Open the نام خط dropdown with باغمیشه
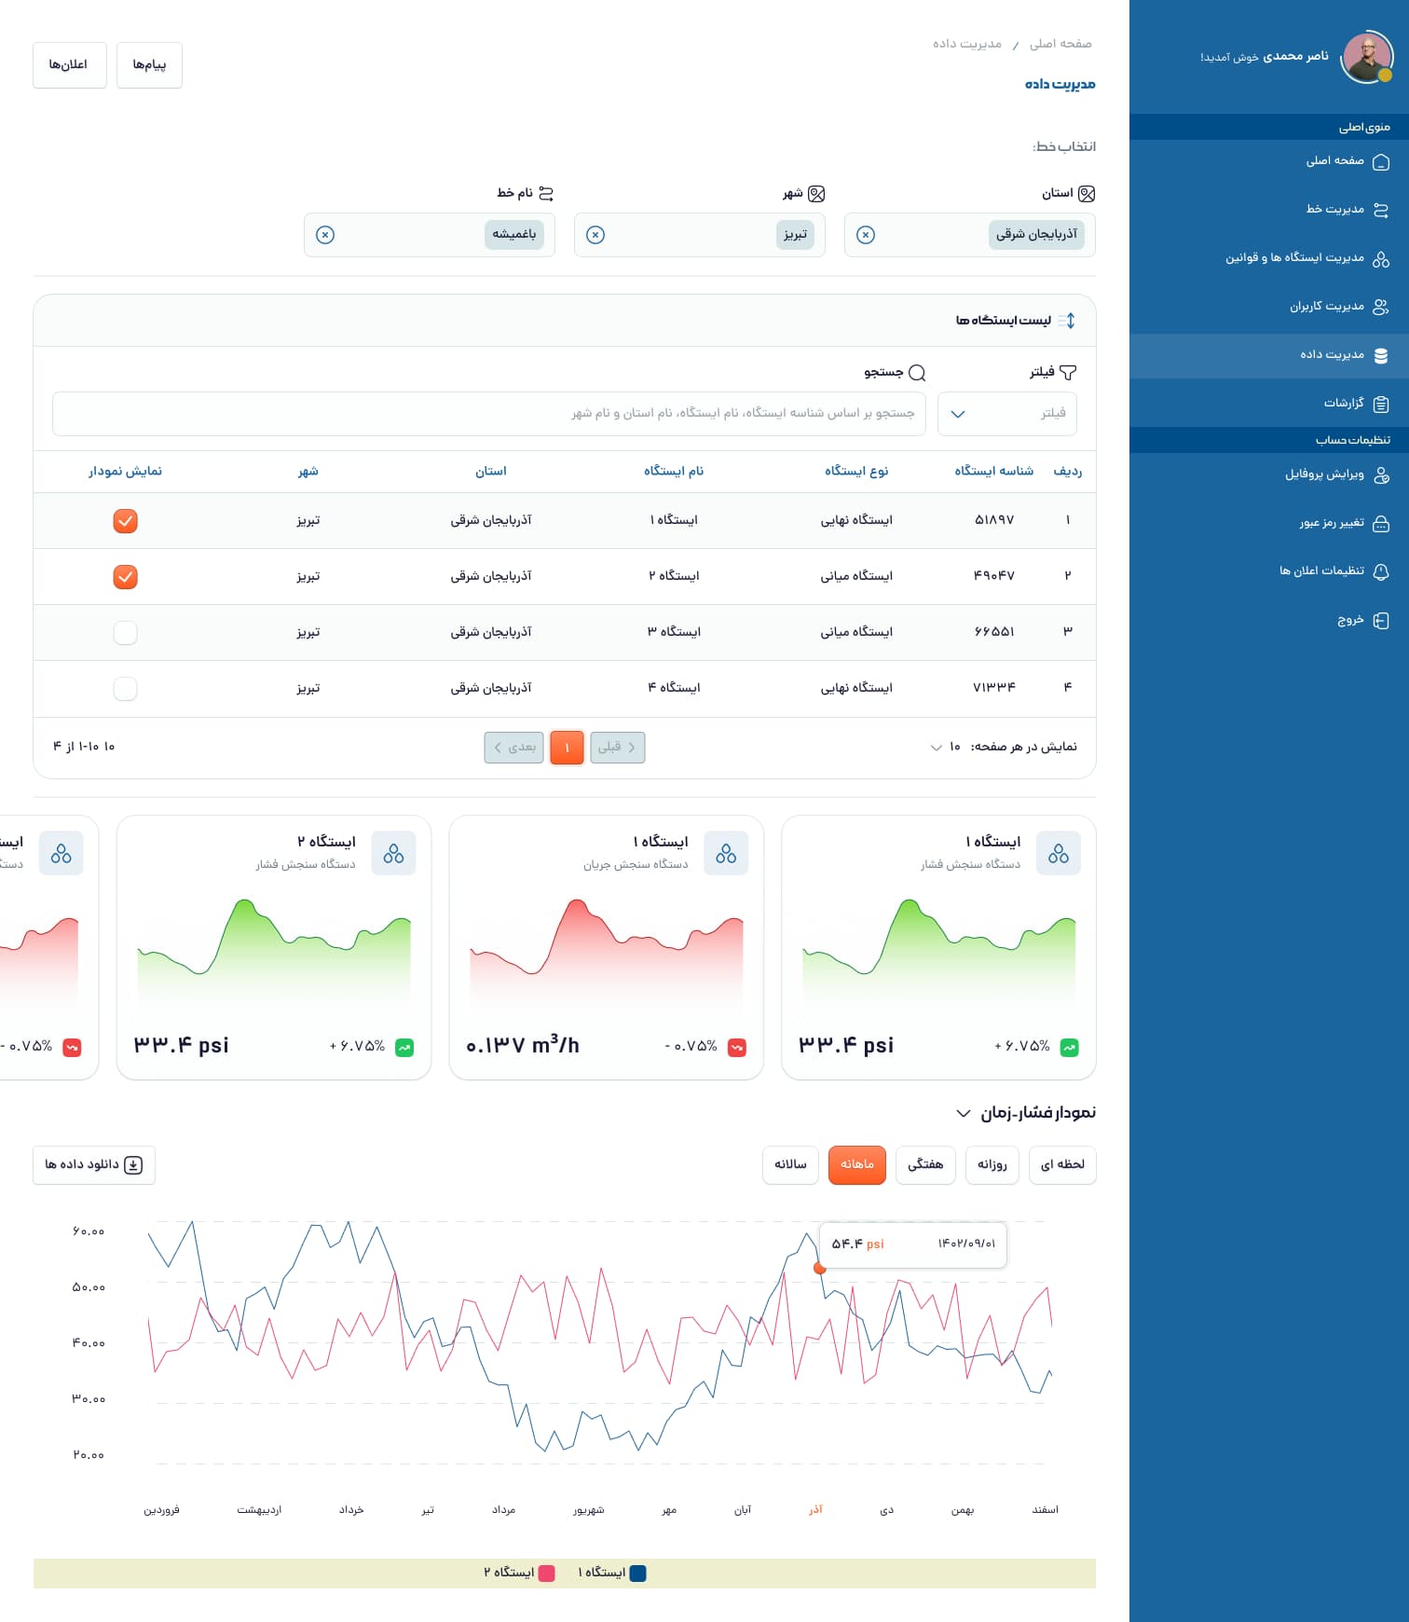 430,235
